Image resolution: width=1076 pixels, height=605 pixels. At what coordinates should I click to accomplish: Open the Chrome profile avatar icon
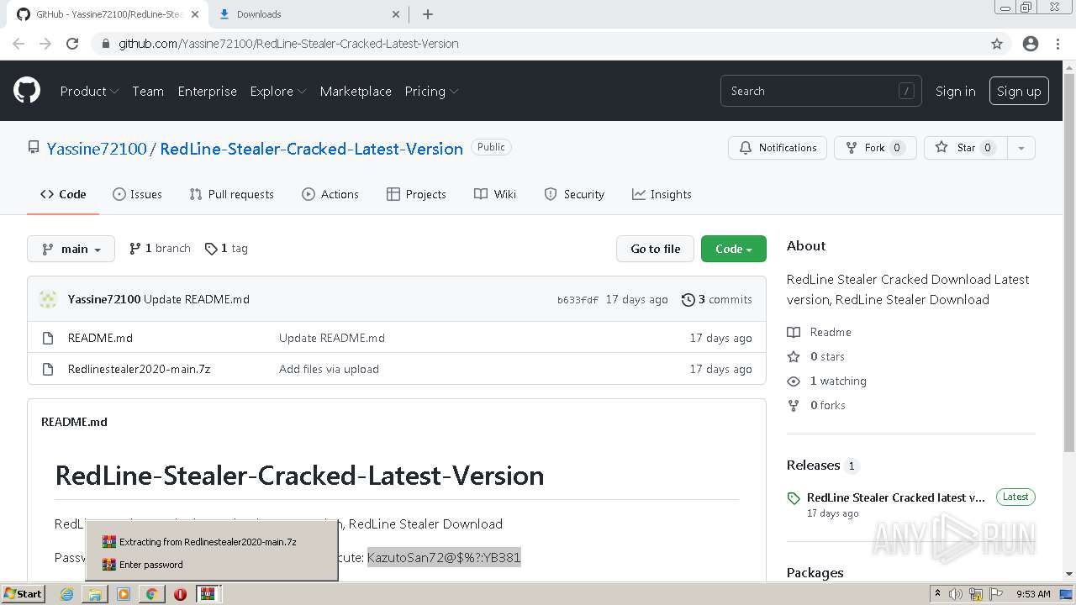(1031, 44)
